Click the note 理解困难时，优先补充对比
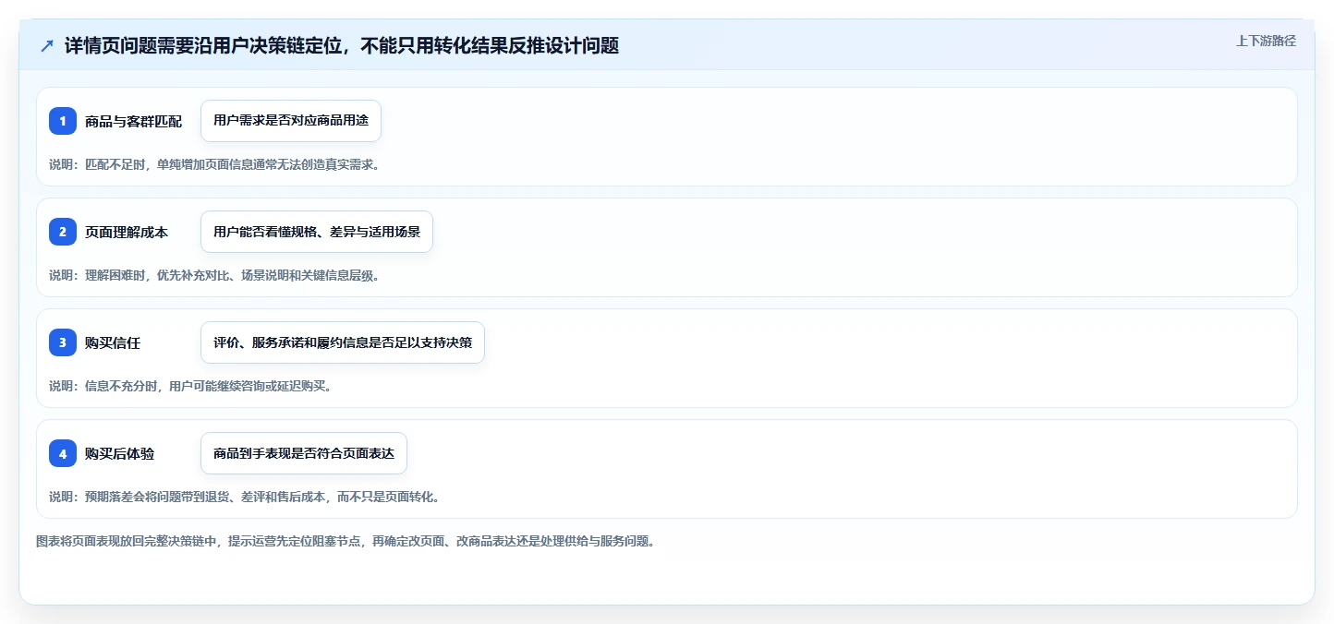1334x624 pixels. pos(214,275)
